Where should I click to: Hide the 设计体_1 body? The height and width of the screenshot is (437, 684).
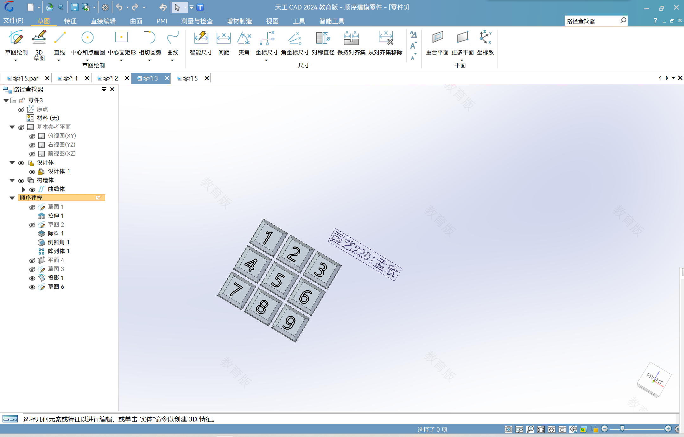32,171
